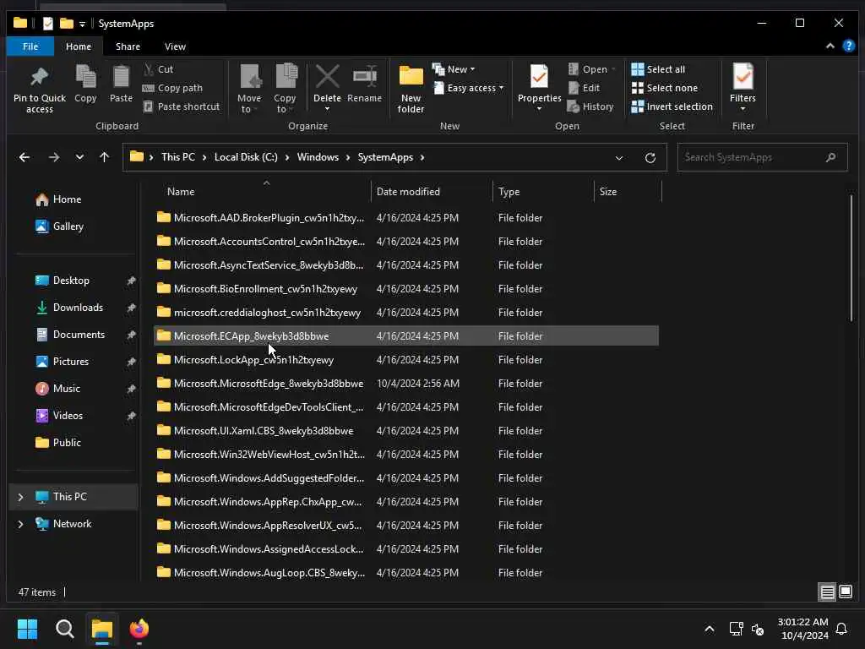This screenshot has height=649, width=865.
Task: Go back with the back arrow
Action: coord(24,157)
